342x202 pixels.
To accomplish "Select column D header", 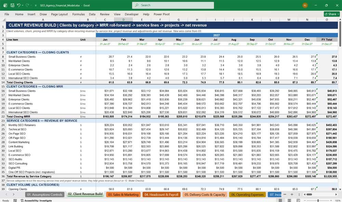I will (123, 19).
